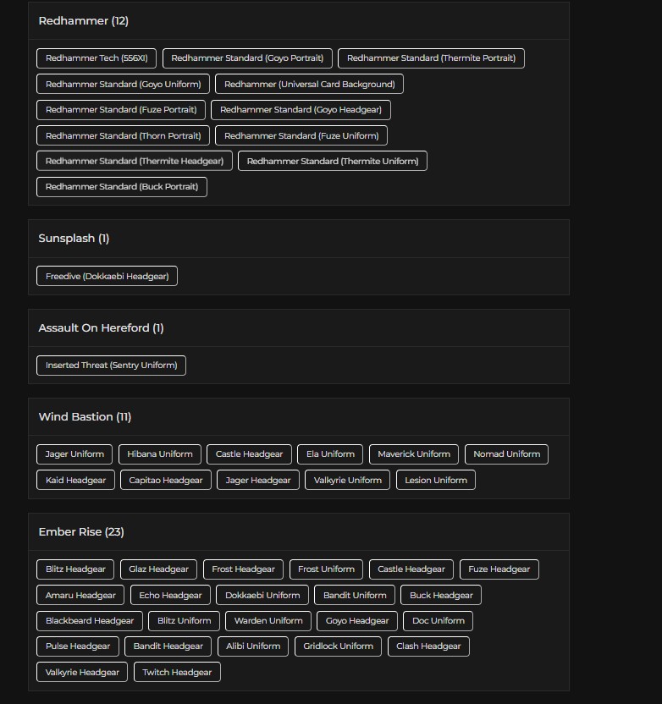Select the Blitz Uniform tag
The width and height of the screenshot is (662, 704).
[185, 621]
